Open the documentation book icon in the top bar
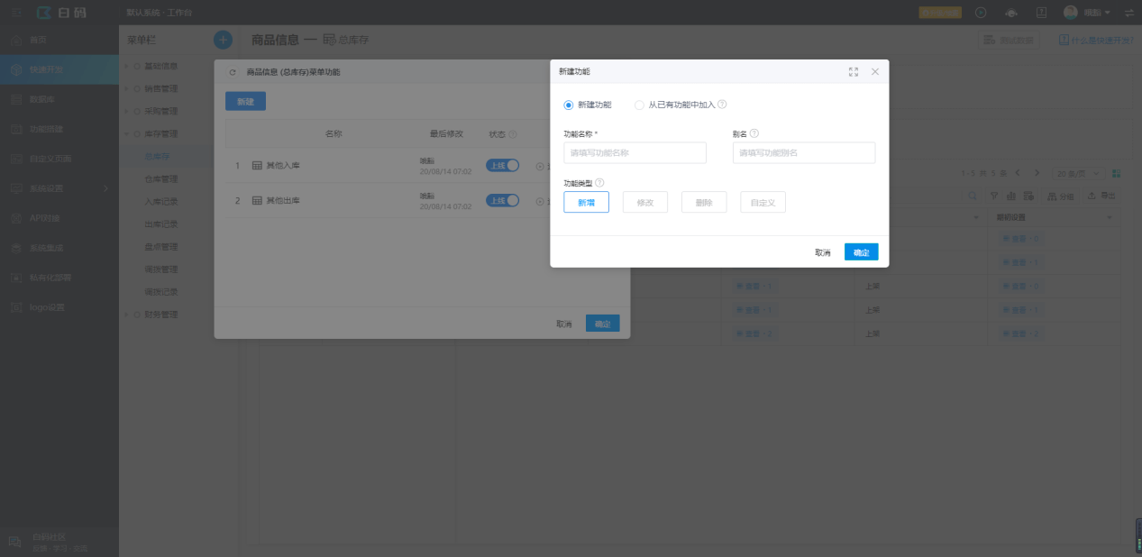 (1041, 13)
